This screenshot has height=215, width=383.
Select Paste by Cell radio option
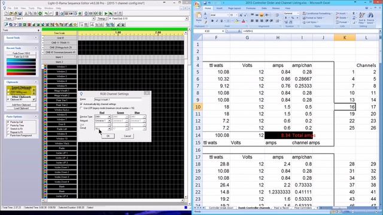(8, 122)
